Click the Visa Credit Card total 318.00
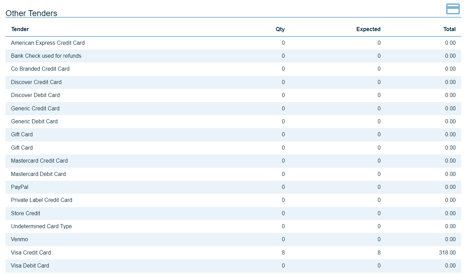 447,253
